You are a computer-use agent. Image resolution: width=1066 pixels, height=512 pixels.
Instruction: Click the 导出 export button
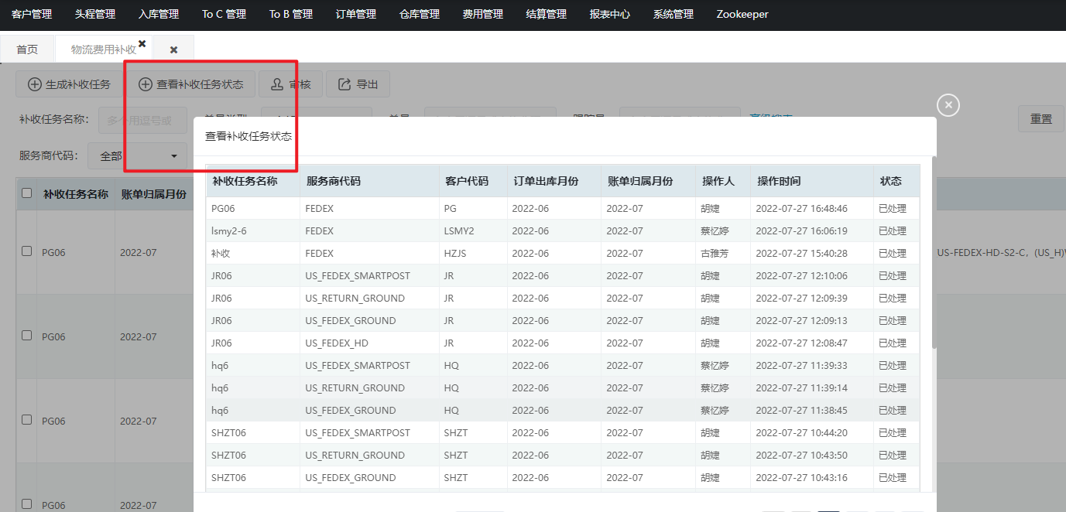pos(358,84)
